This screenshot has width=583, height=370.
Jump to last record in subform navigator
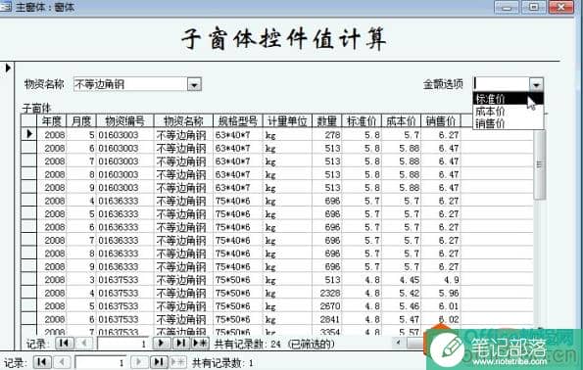point(181,344)
